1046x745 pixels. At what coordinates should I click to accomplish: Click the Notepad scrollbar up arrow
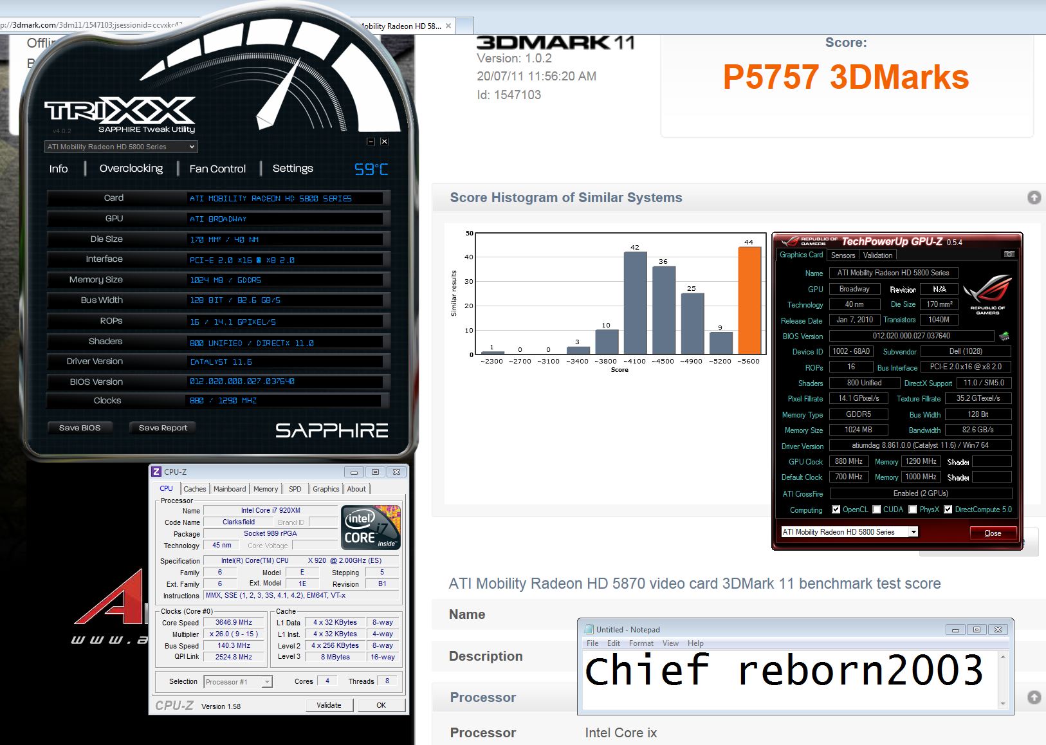(x=1002, y=657)
